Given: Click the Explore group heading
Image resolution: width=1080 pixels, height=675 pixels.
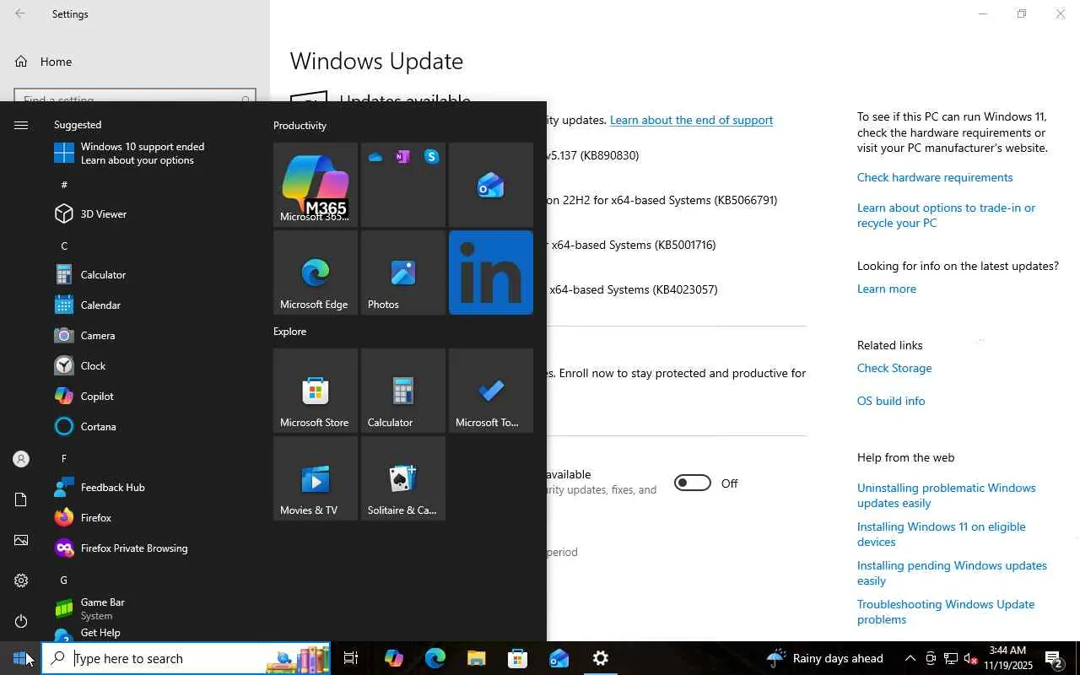Looking at the screenshot, I should point(289,332).
